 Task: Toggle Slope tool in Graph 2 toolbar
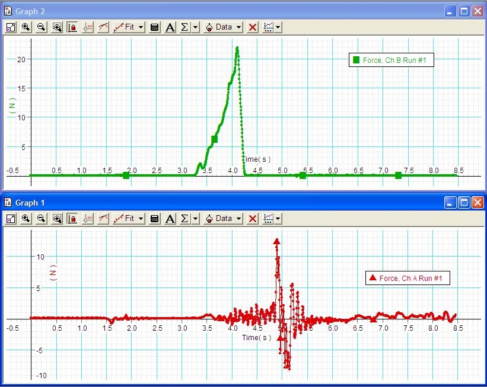click(103, 27)
